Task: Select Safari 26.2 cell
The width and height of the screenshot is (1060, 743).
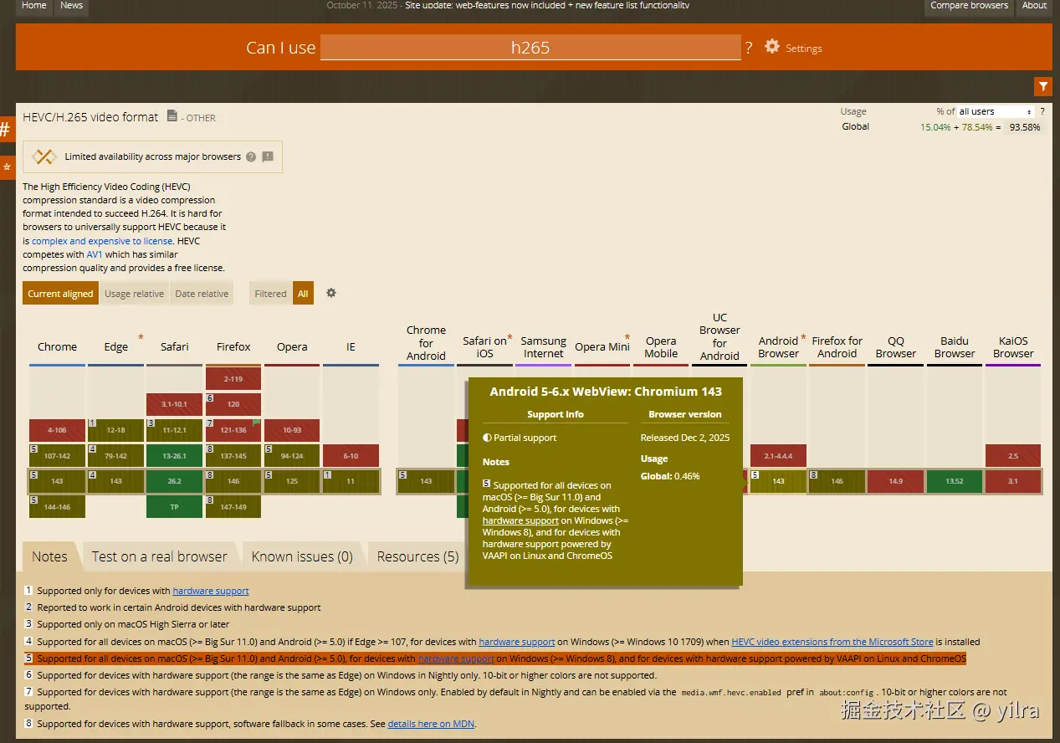Action: (174, 481)
